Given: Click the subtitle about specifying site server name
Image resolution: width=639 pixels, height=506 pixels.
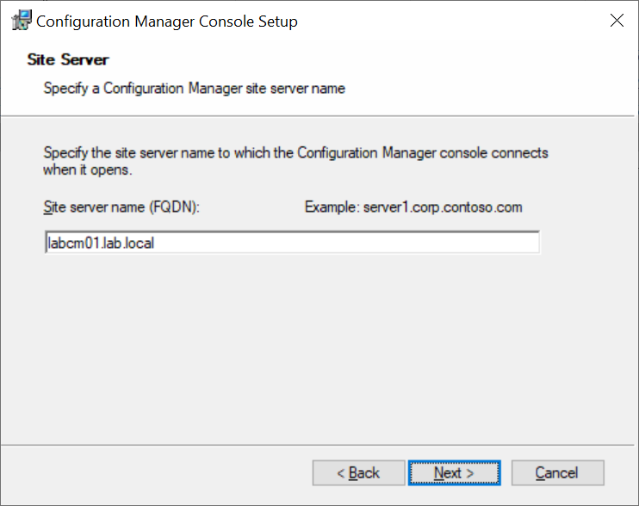Looking at the screenshot, I should pos(194,89).
